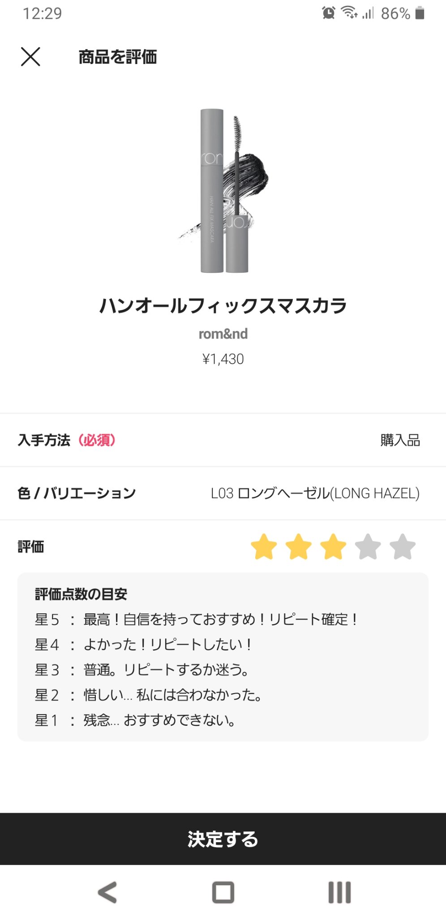Close the product review screen with X
The width and height of the screenshot is (446, 917).
pyautogui.click(x=30, y=57)
